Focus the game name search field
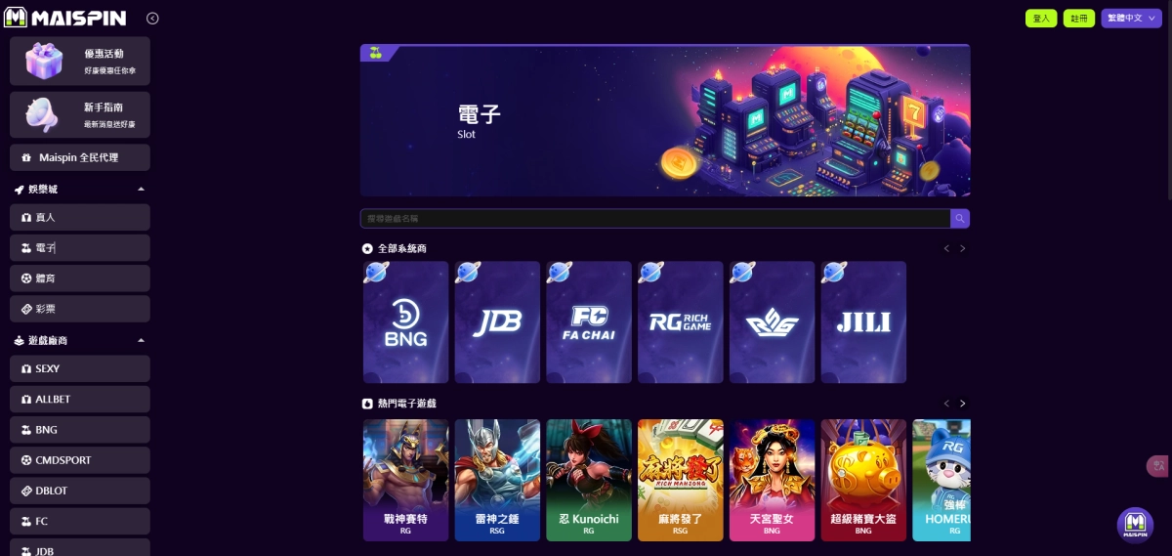Image resolution: width=1172 pixels, height=556 pixels. (655, 219)
